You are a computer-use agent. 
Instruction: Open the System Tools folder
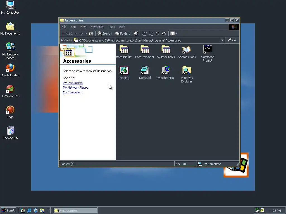pyautogui.click(x=166, y=52)
